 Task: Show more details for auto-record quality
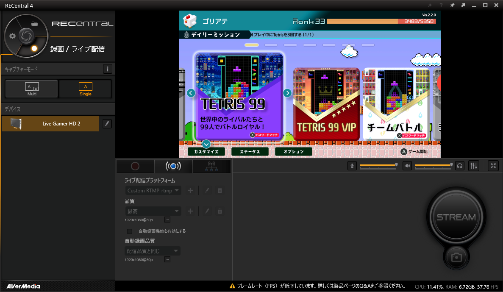coord(167,260)
